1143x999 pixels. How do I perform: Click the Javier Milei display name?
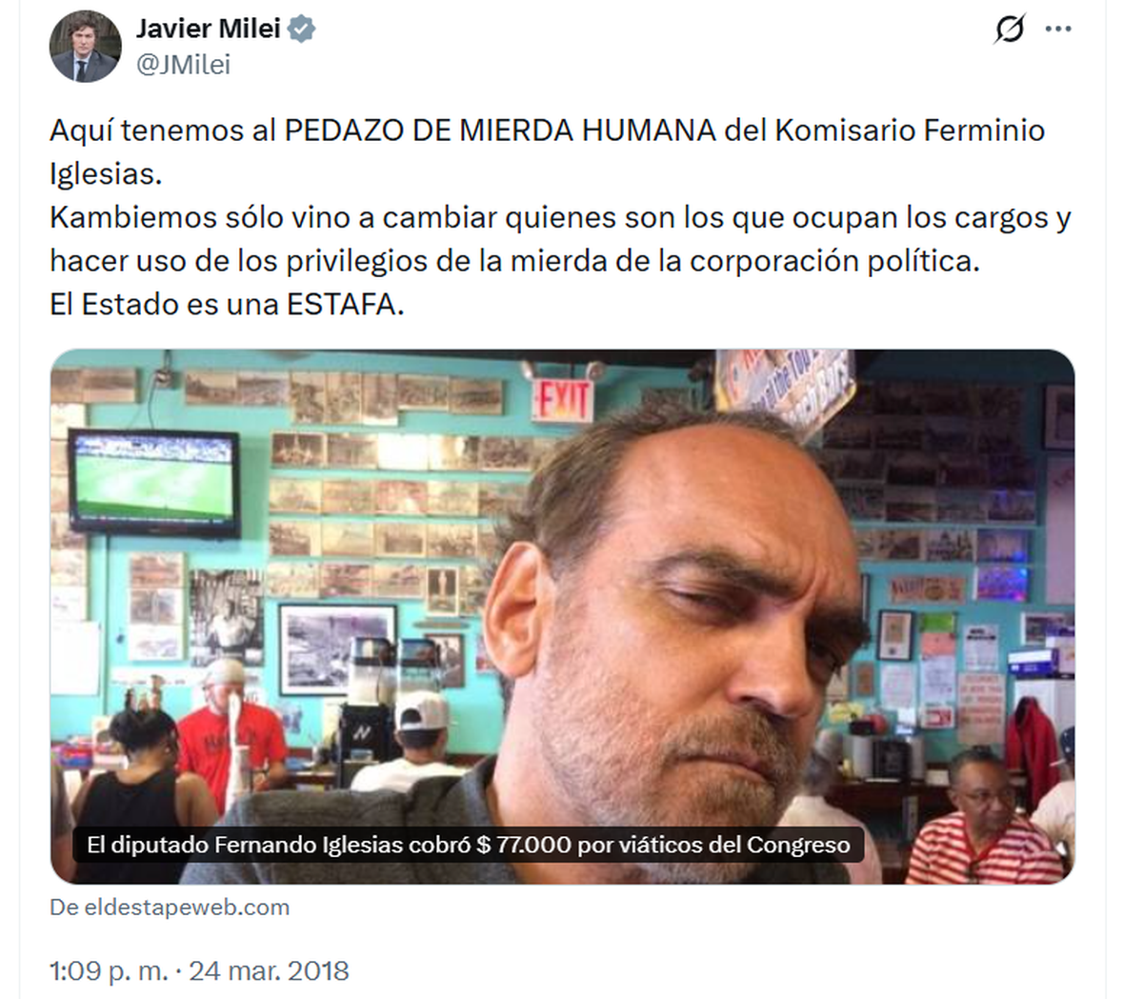pyautogui.click(x=209, y=29)
